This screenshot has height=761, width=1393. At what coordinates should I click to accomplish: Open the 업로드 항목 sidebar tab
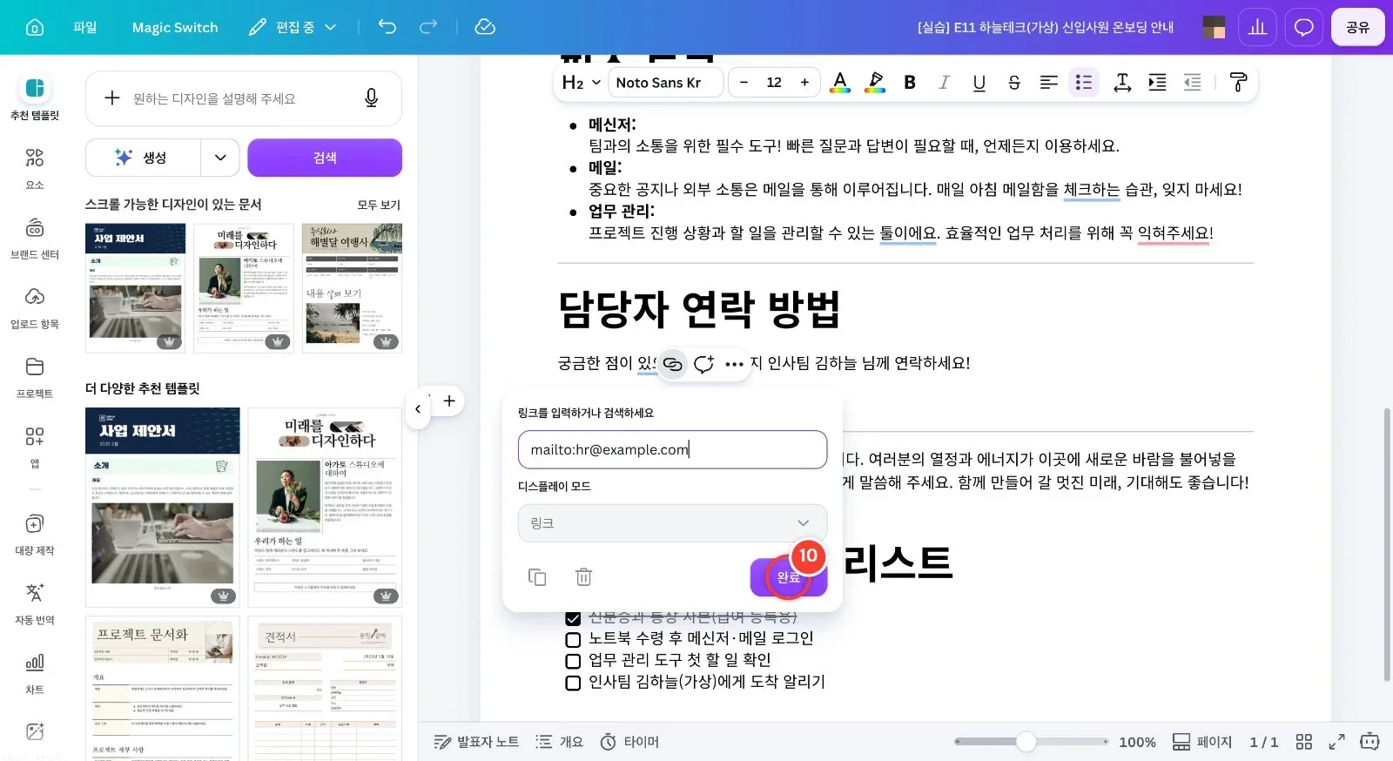pyautogui.click(x=35, y=307)
